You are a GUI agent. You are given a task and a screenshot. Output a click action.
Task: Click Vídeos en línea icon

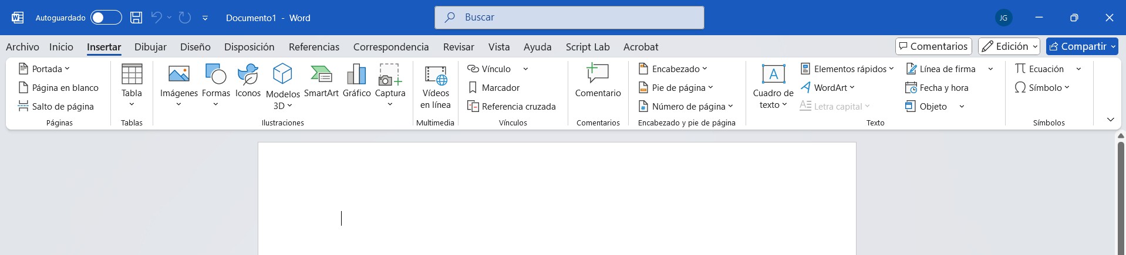coord(436,76)
